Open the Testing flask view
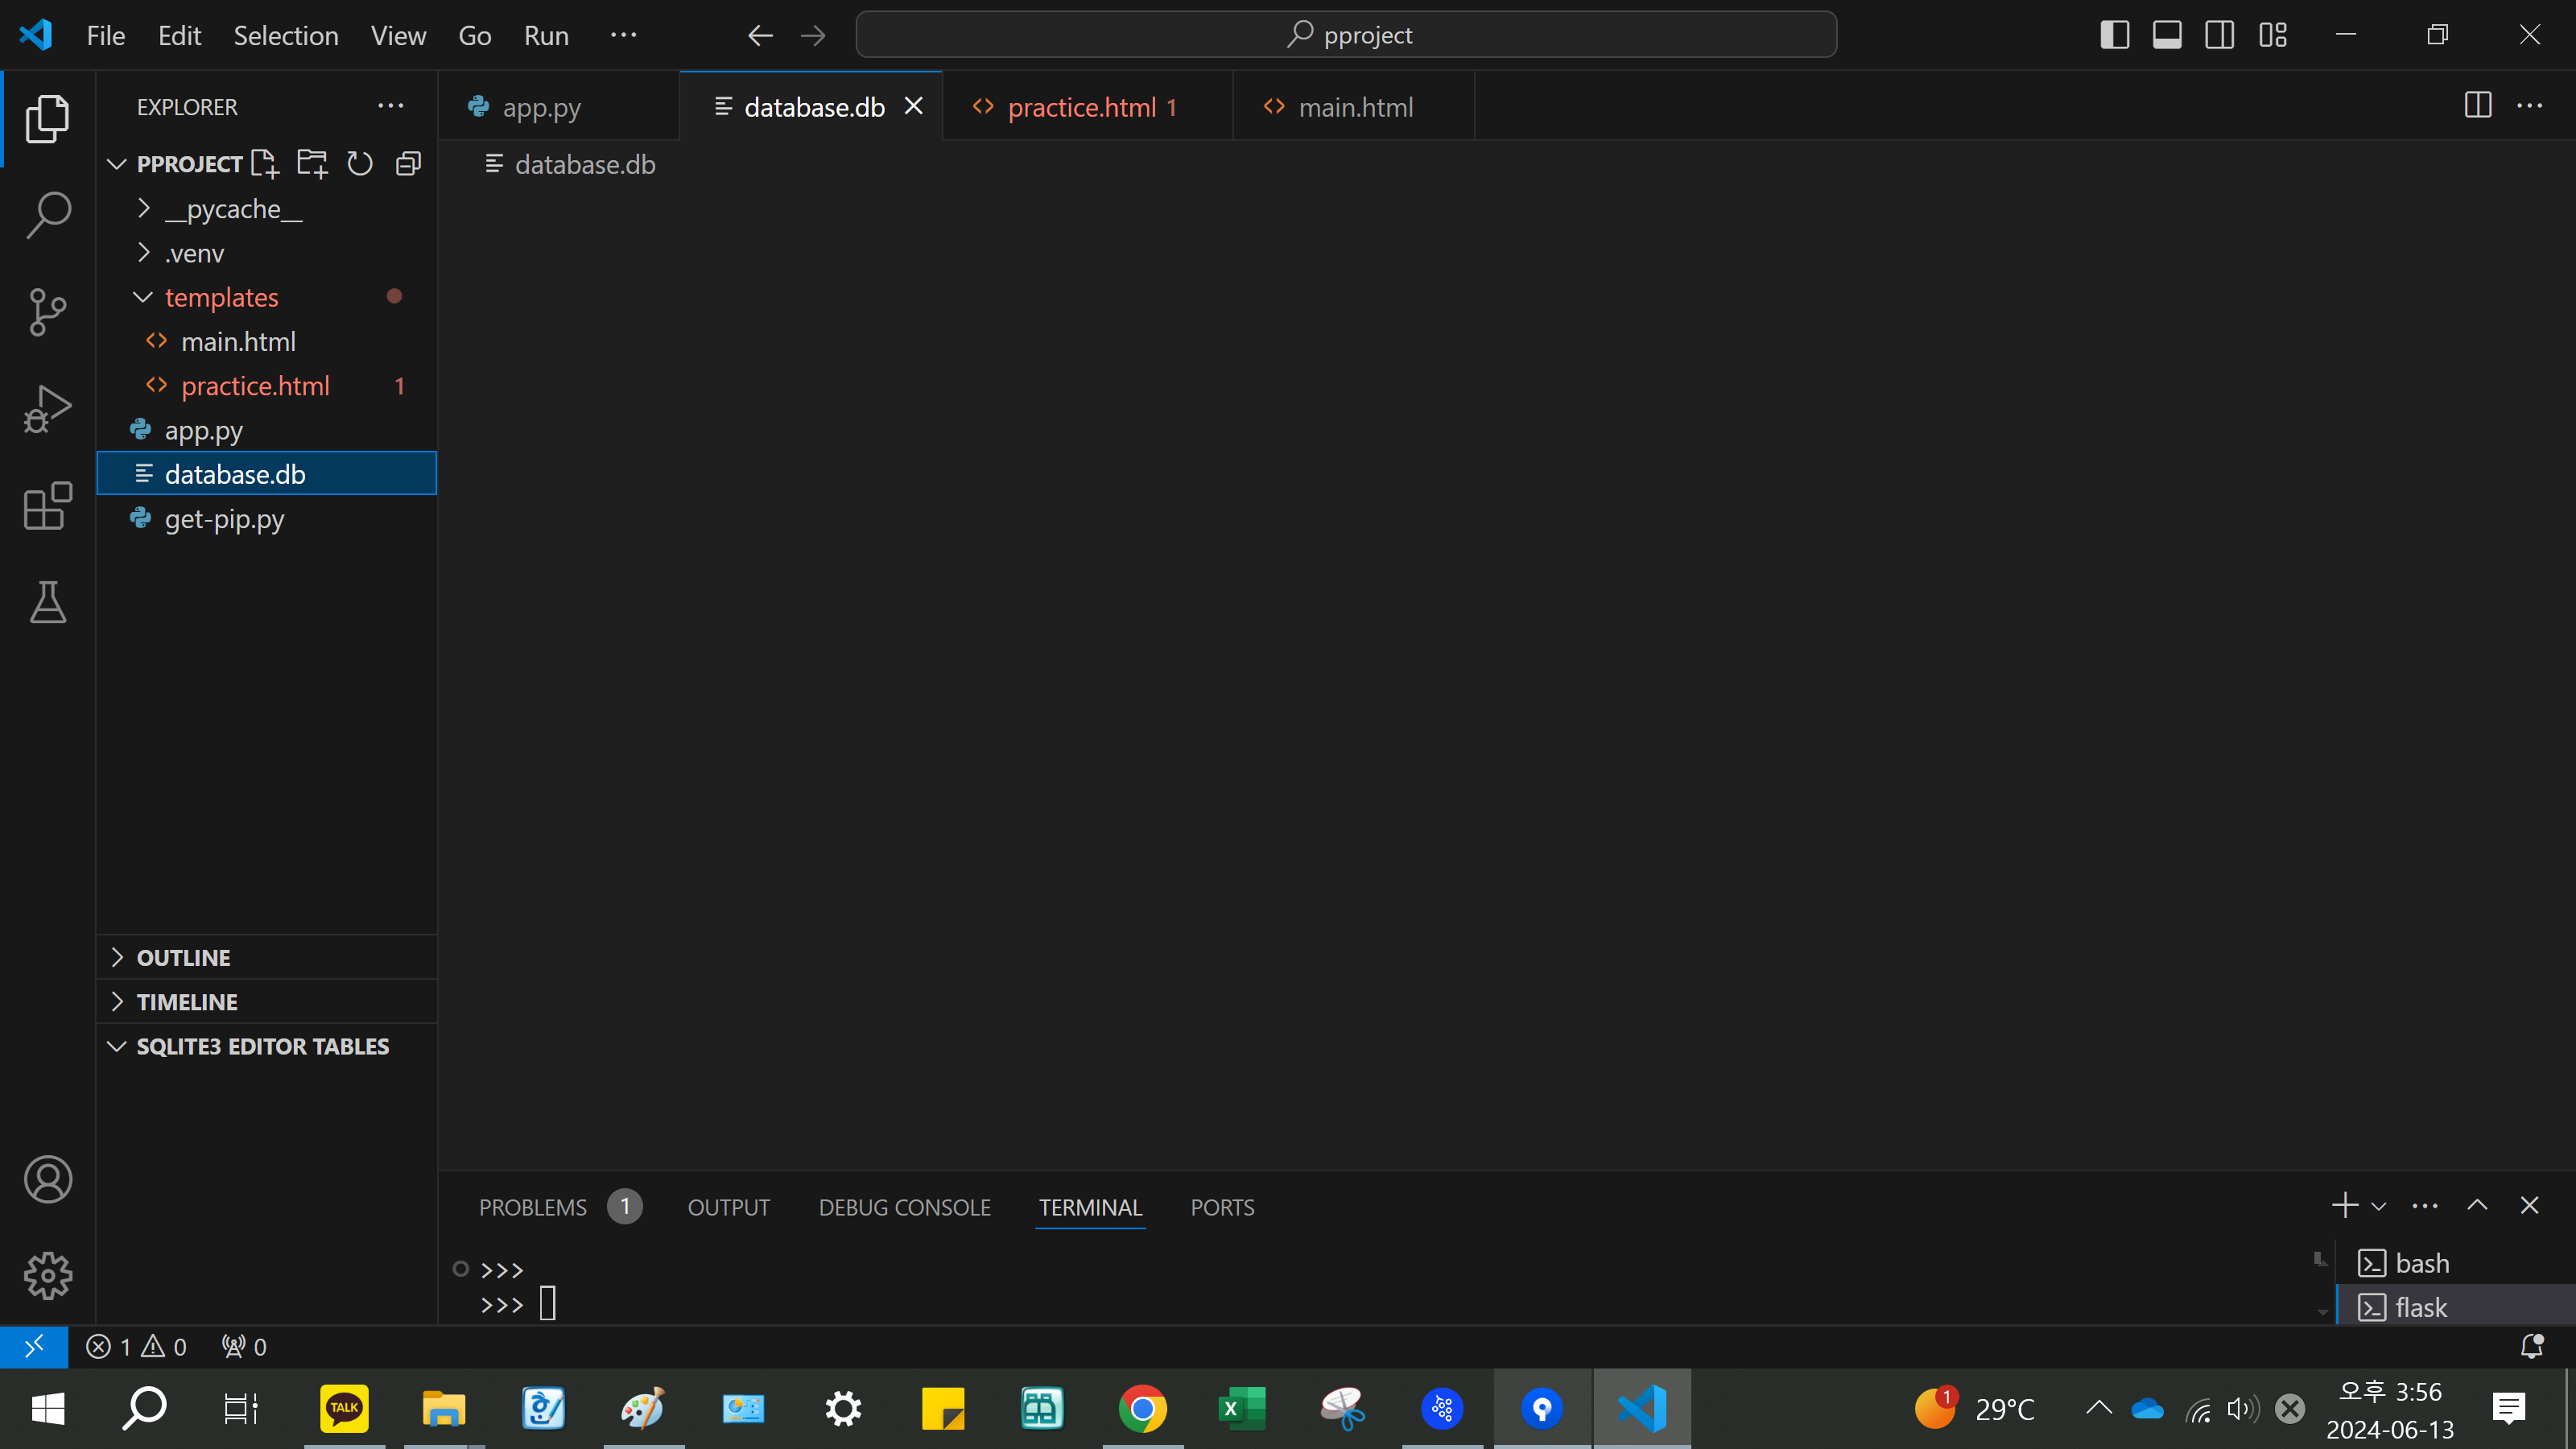The width and height of the screenshot is (2576, 1449). pos(47,602)
